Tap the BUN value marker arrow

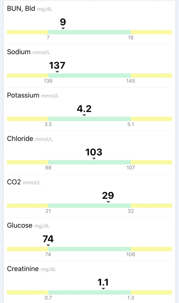[63, 28]
